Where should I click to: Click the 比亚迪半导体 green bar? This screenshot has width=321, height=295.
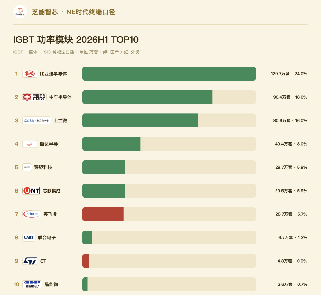pos(169,74)
